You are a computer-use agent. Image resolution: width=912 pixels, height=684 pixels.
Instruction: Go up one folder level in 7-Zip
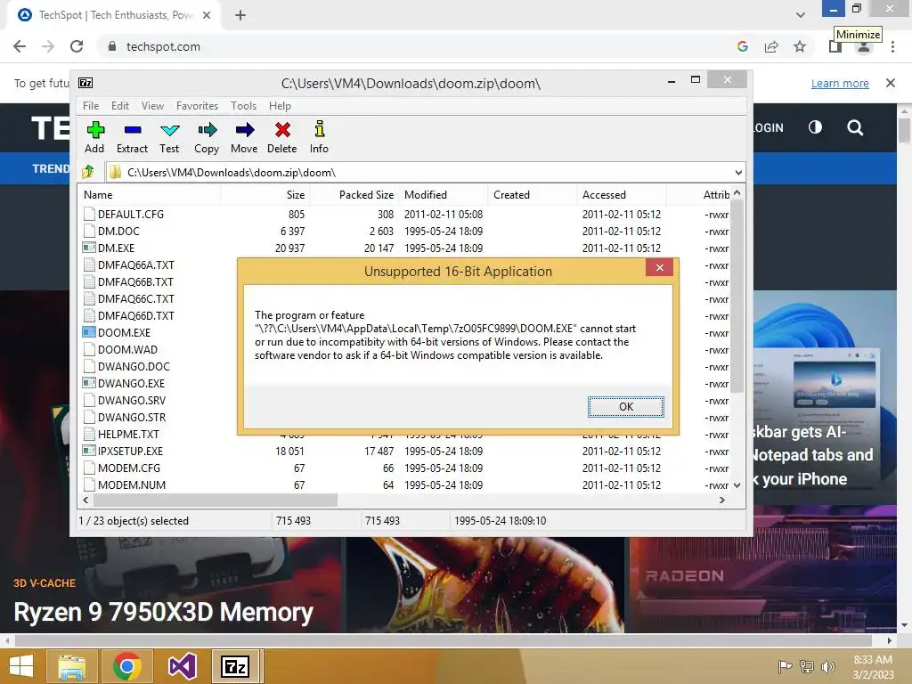(88, 172)
